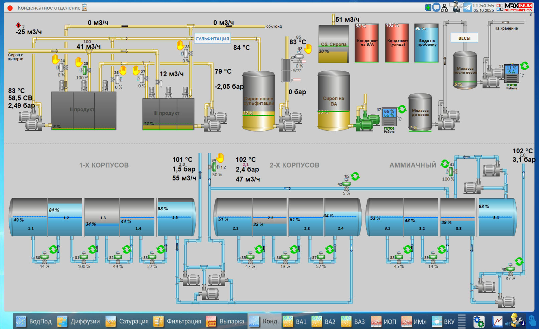Click the Telegram paper-plane icon
The width and height of the screenshot is (539, 329).
467,7
